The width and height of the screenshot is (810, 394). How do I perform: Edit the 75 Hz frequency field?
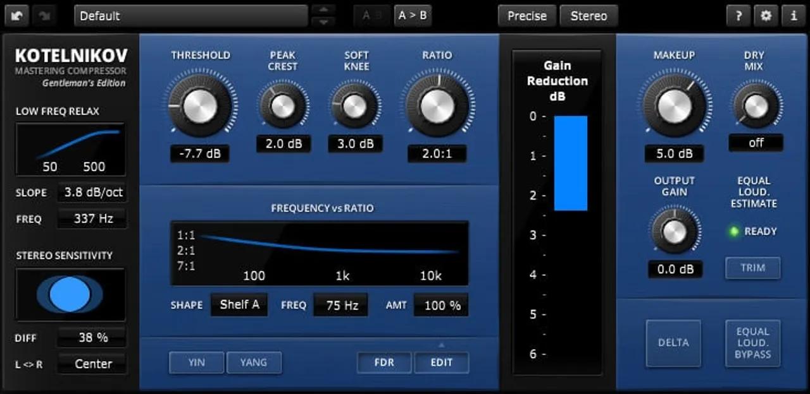(341, 305)
